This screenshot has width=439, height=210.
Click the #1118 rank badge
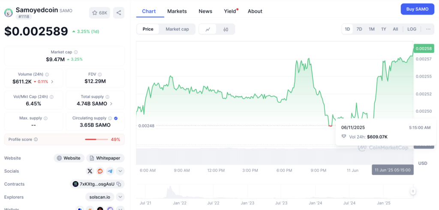tap(24, 17)
